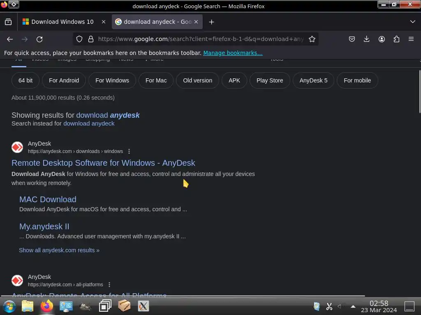Open Manage bookmarks link

(233, 53)
